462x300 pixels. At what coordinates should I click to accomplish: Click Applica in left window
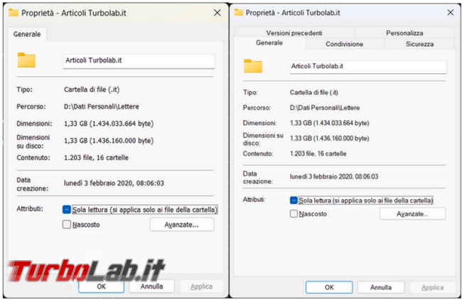(x=201, y=286)
